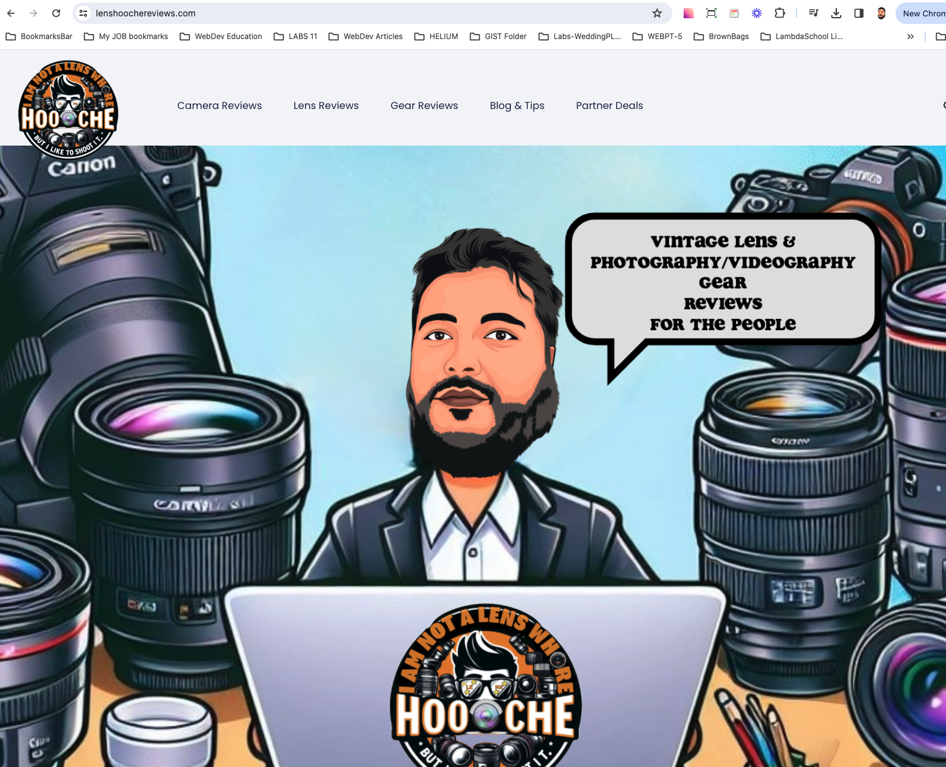
Task: Expand hidden bookmarks with double chevron
Action: [x=910, y=37]
